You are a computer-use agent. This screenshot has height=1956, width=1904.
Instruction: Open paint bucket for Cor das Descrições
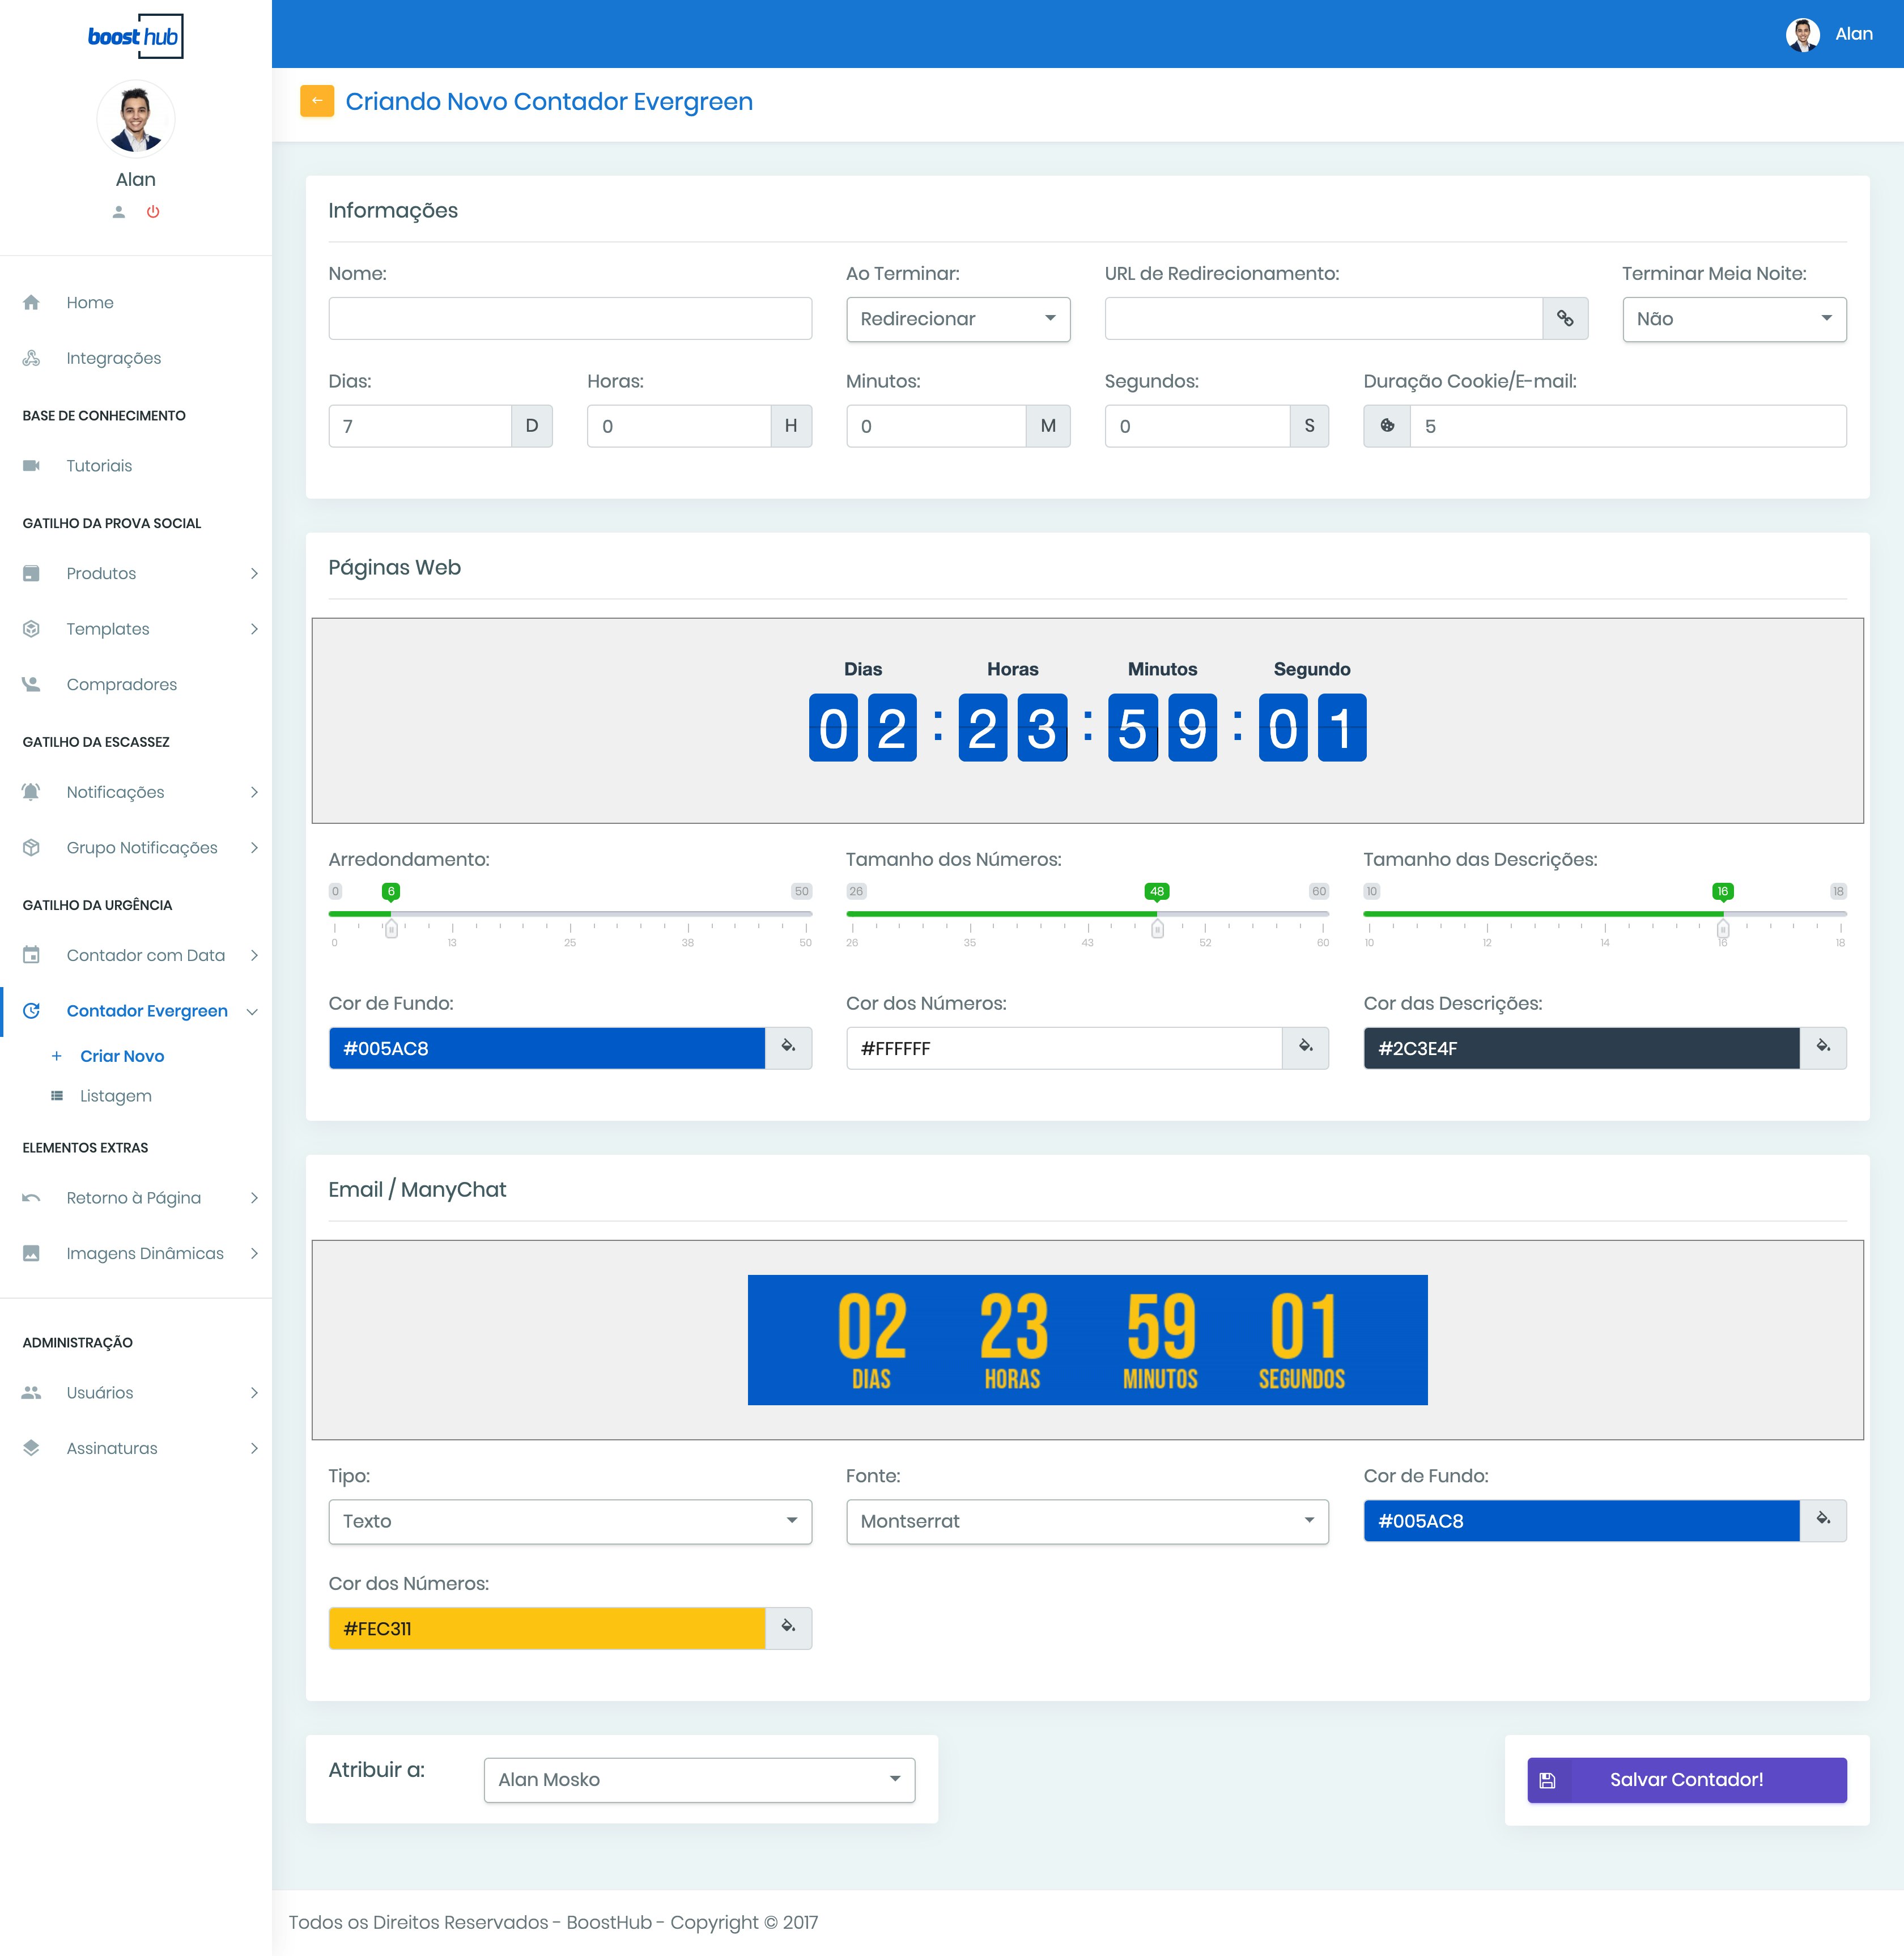coord(1823,1047)
